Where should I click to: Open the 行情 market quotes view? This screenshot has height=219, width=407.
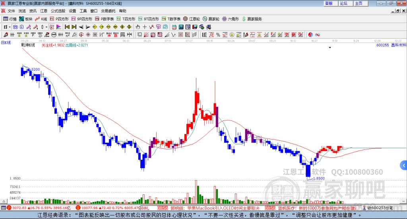(x=10, y=19)
